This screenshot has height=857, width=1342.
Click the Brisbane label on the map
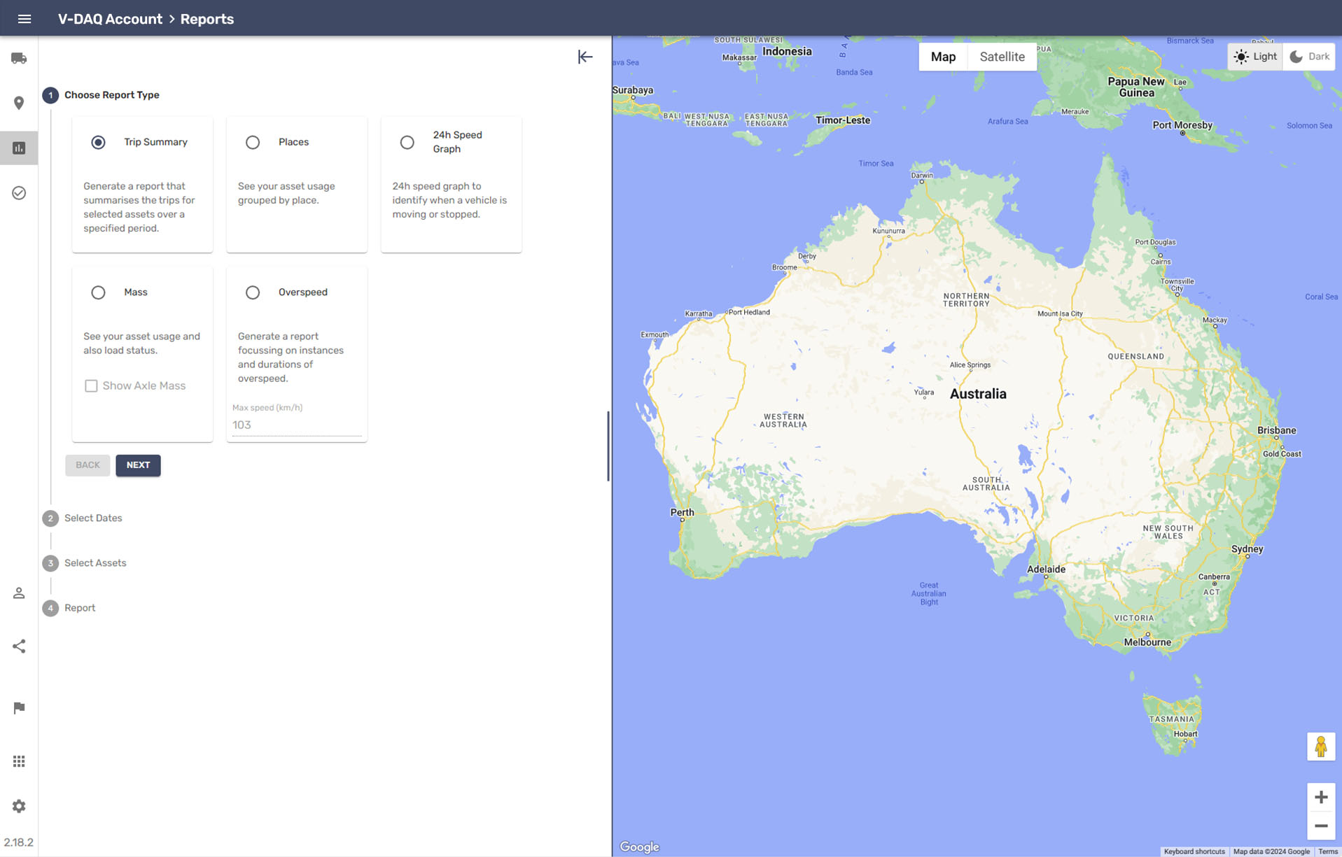click(x=1276, y=430)
